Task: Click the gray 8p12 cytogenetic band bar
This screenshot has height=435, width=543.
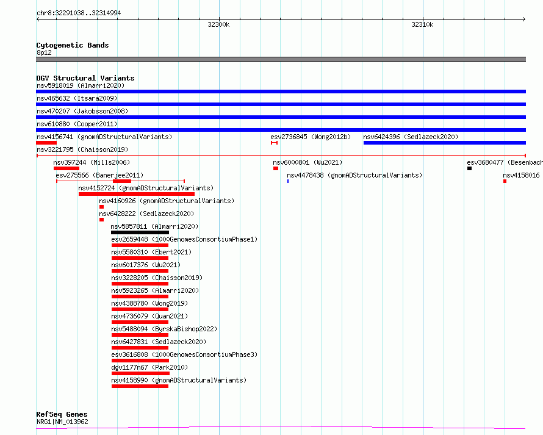Action: tap(281, 59)
